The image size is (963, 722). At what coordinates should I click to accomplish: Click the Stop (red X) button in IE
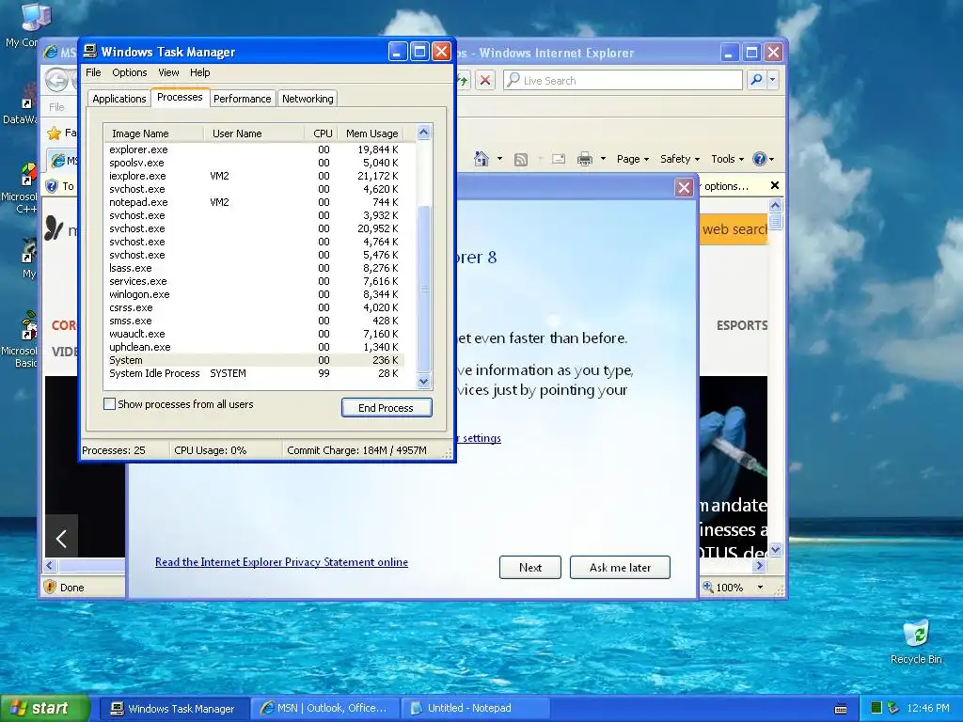(485, 81)
